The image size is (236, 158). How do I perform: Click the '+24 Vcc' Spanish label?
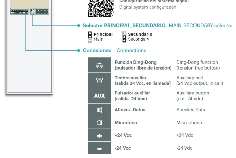point(123,135)
